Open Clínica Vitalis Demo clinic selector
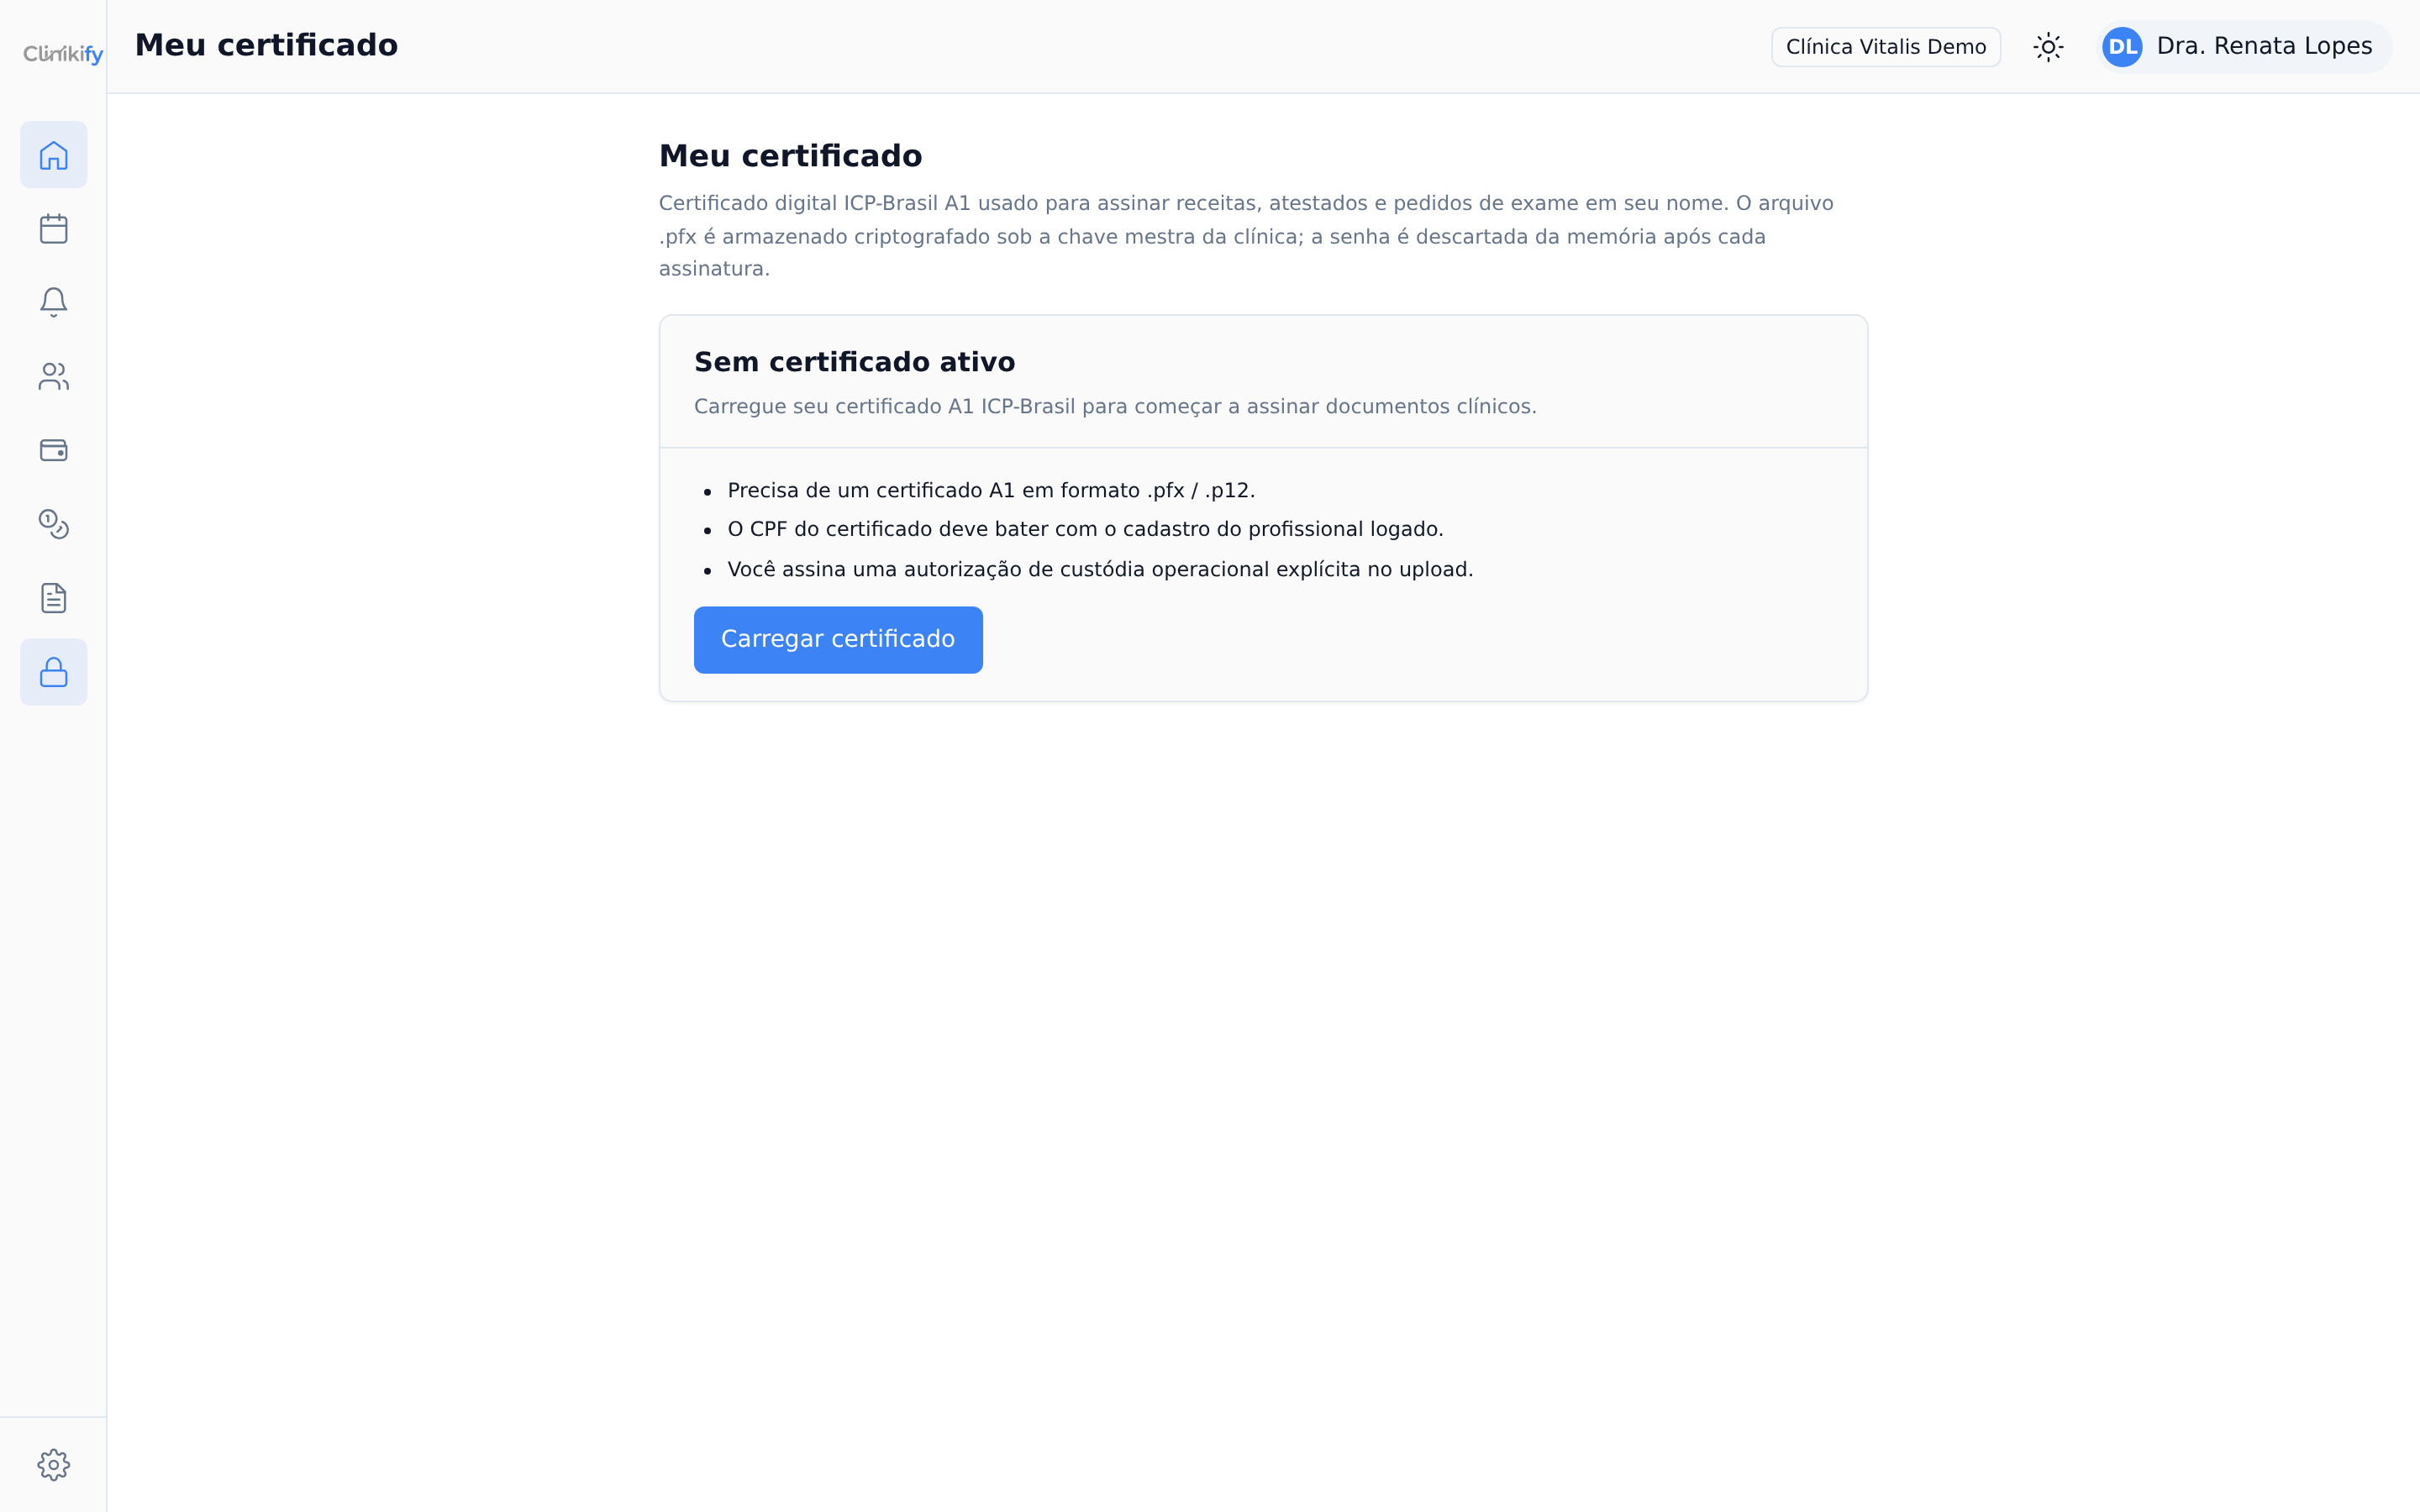The image size is (2420, 1512). click(x=1886, y=47)
